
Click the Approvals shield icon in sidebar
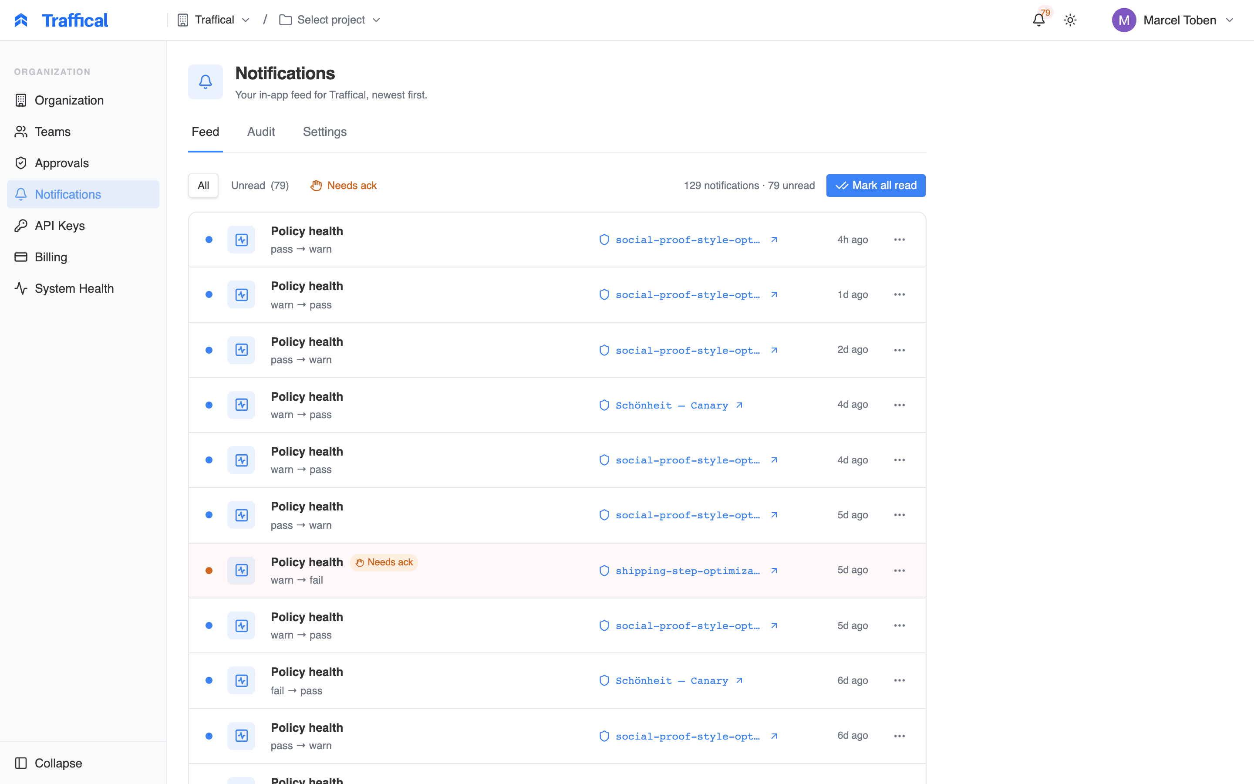point(21,163)
